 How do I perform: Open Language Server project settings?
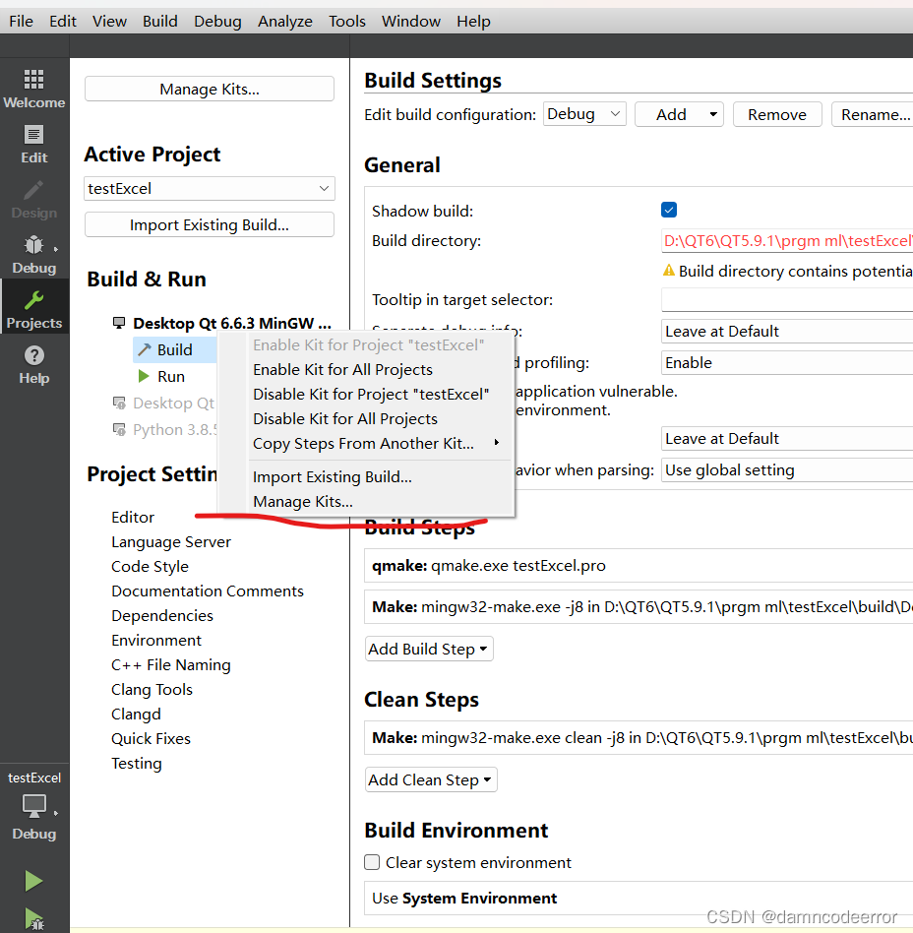pos(171,542)
